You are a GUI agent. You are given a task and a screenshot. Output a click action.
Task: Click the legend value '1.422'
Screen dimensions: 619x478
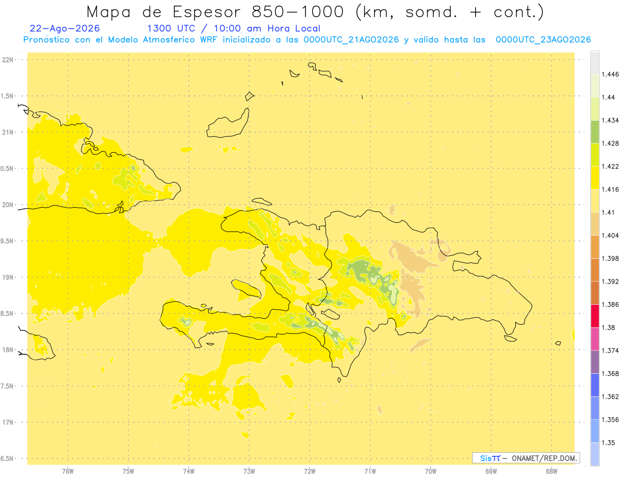pyautogui.click(x=610, y=166)
